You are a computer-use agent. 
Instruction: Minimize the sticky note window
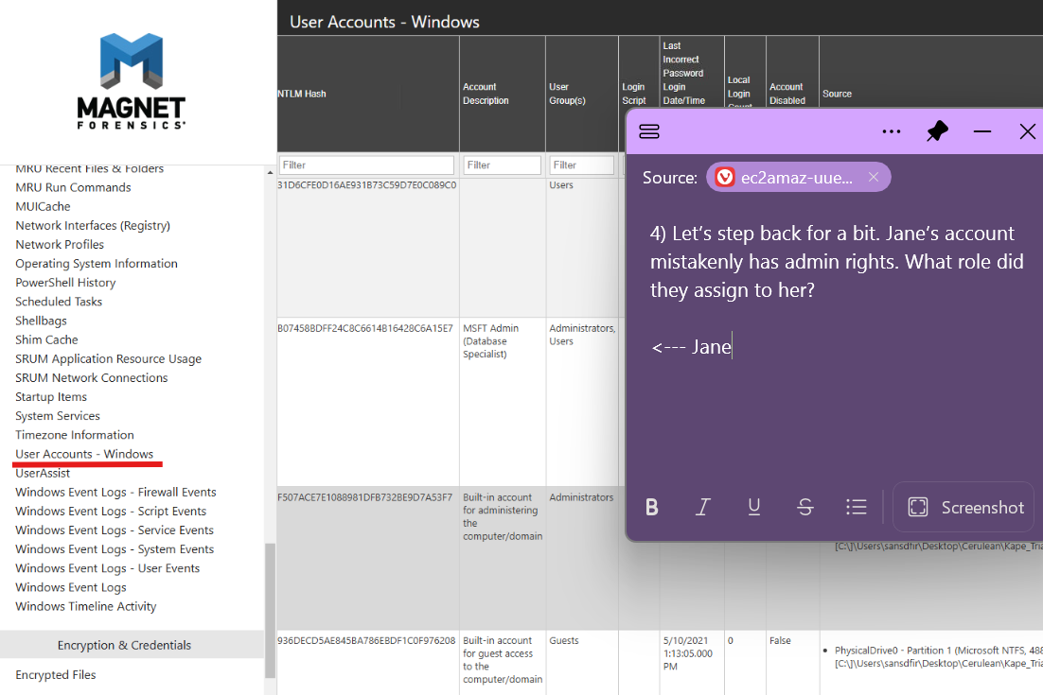pyautogui.click(x=982, y=131)
